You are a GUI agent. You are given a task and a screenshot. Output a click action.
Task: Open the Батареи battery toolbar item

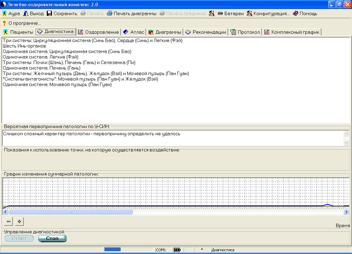(x=231, y=14)
